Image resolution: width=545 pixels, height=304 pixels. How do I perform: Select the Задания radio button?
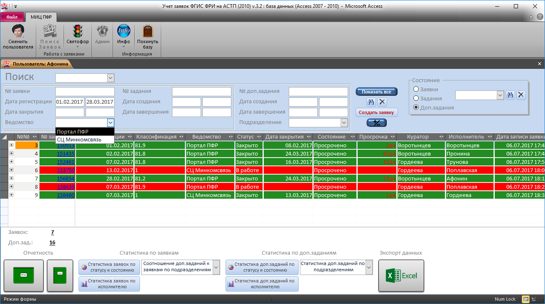(416, 98)
